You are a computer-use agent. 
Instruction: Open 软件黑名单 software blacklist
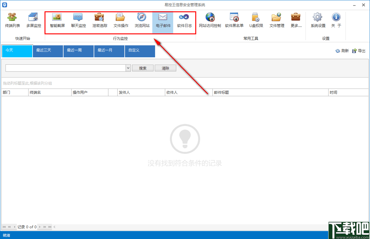click(234, 20)
